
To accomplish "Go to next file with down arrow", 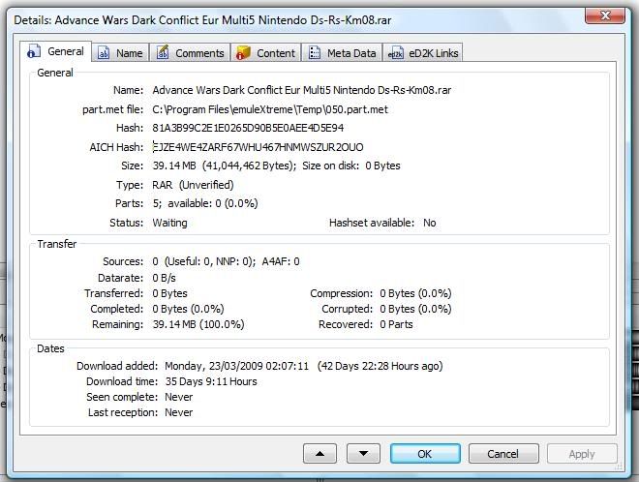I will [x=363, y=454].
